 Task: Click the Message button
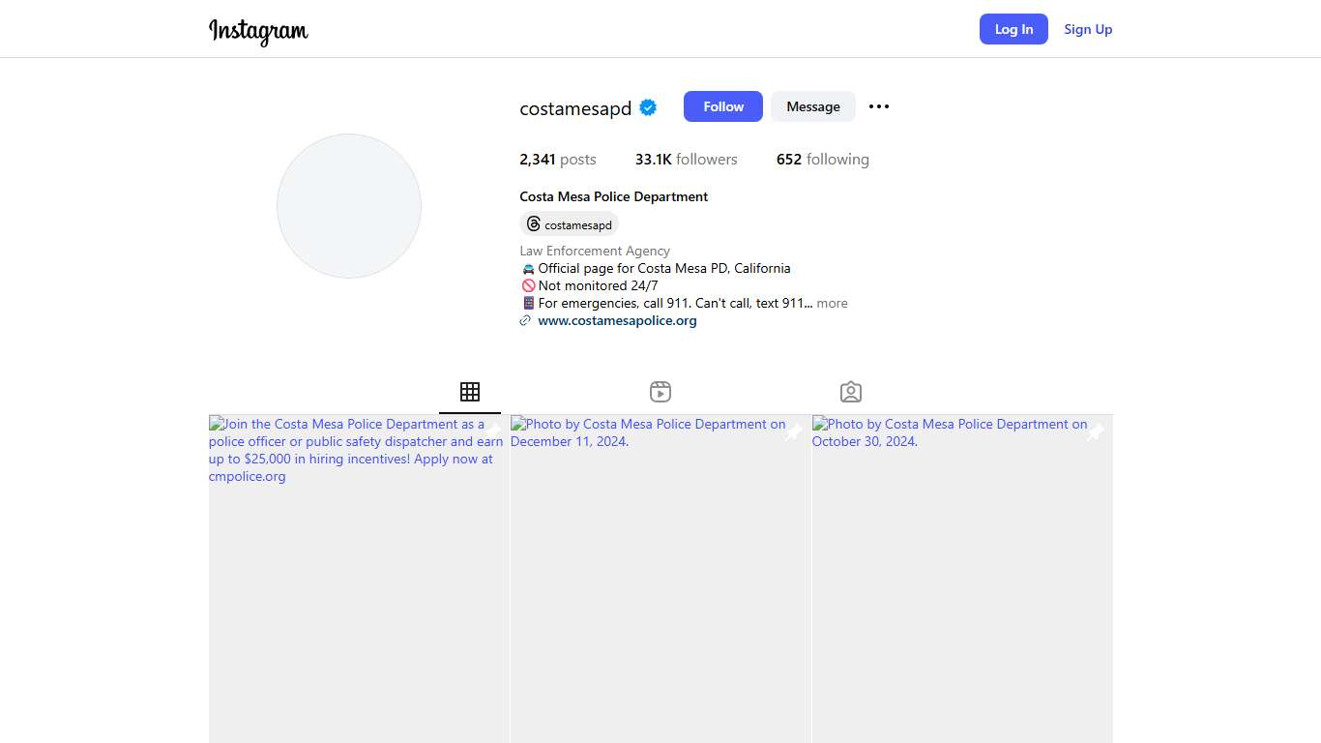tap(812, 106)
